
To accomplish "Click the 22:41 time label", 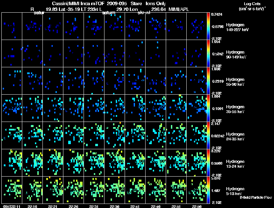I will (x=135, y=206).
